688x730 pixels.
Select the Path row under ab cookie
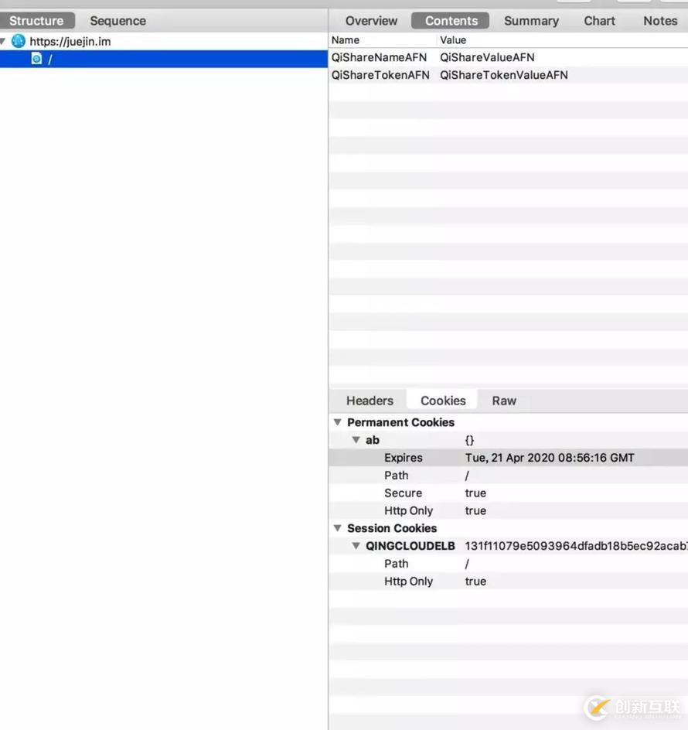click(509, 476)
